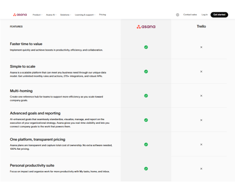Screen dimensions: 235x192
Task: Select Trello cross for Advanced goals and reporting
Action: pos(201,120)
